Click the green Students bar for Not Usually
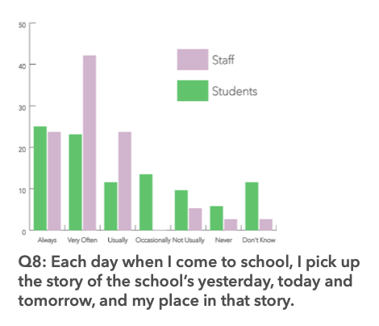 point(181,211)
